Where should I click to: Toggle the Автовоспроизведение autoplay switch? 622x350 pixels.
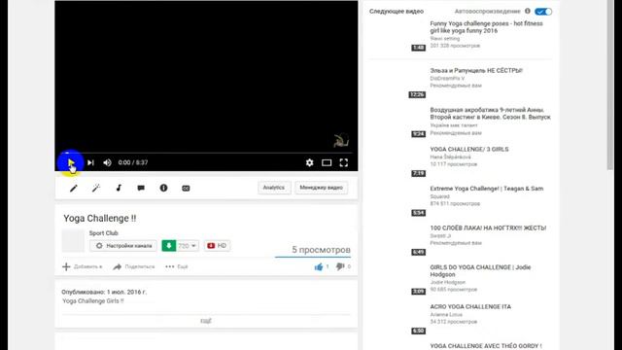[x=542, y=12]
